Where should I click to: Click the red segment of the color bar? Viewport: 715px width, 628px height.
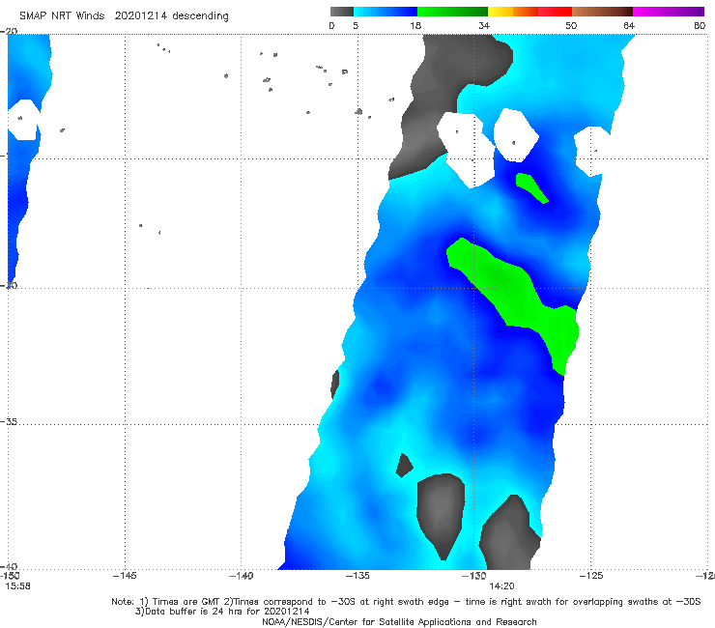pos(555,12)
